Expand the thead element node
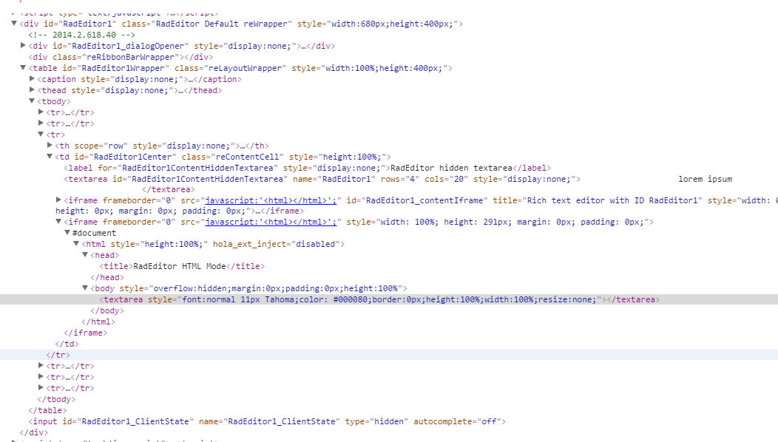 tap(32, 89)
